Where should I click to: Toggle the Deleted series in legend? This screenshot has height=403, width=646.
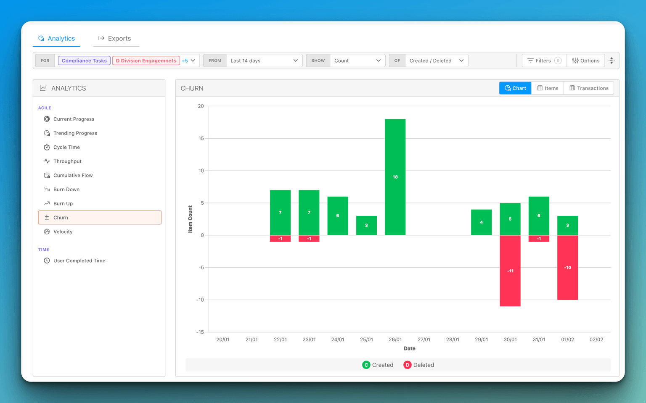click(419, 365)
